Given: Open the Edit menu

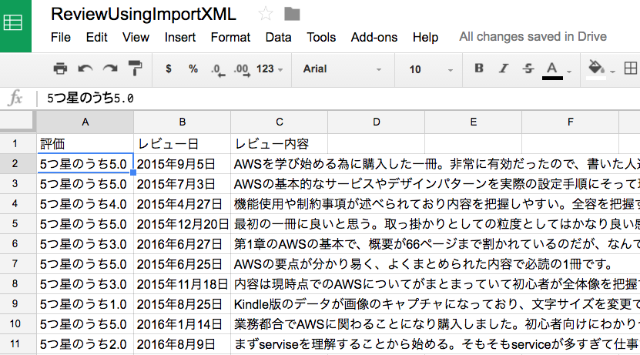Looking at the screenshot, I should point(97,38).
